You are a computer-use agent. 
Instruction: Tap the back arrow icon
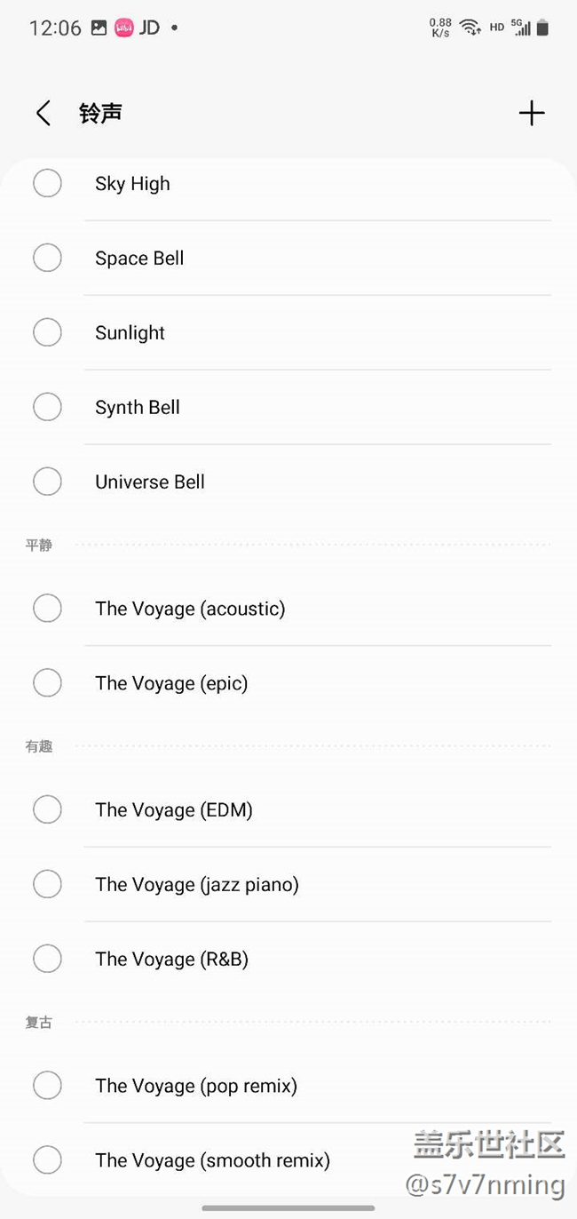coord(43,114)
